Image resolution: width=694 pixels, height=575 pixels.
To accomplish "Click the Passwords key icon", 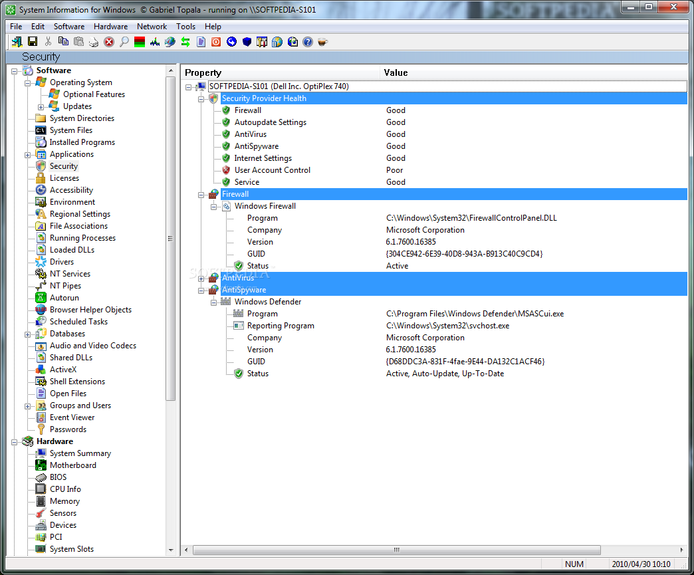I will (41, 429).
